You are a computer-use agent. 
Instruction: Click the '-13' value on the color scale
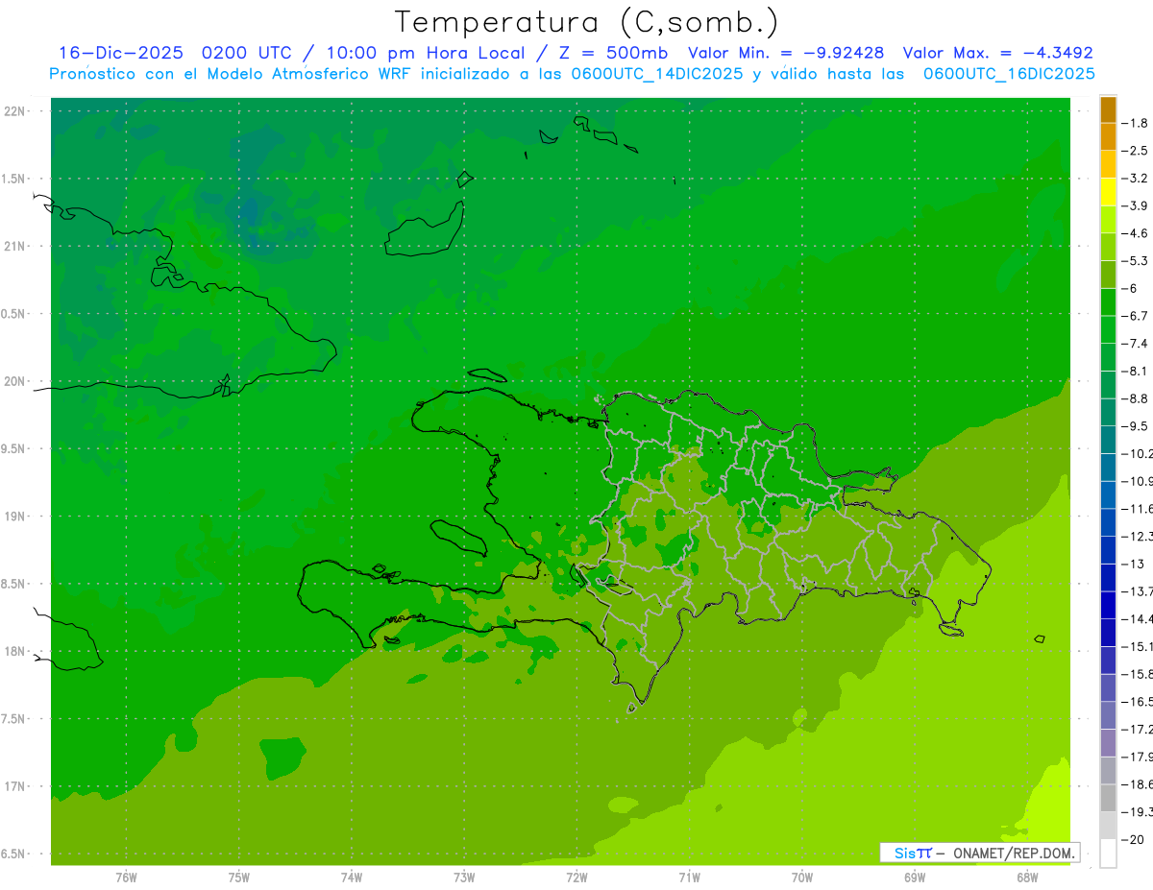tap(1134, 564)
